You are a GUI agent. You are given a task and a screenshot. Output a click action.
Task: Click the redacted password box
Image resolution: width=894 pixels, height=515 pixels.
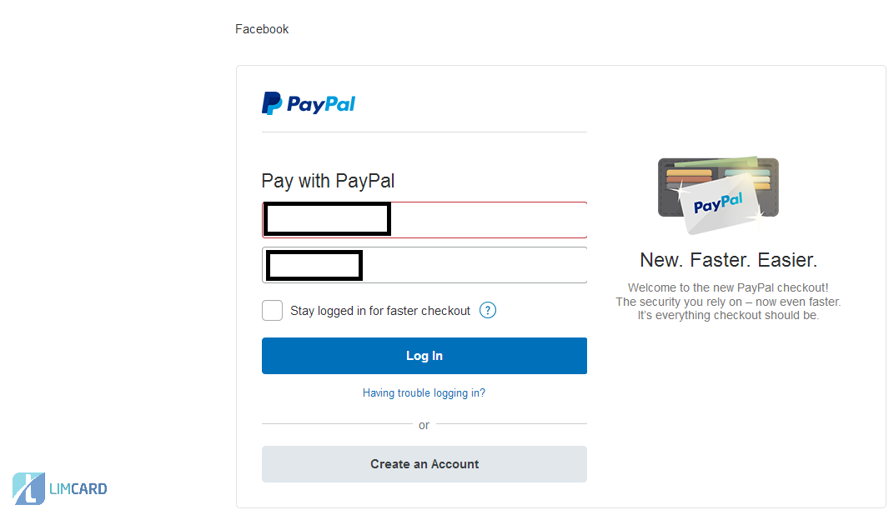coord(314,265)
